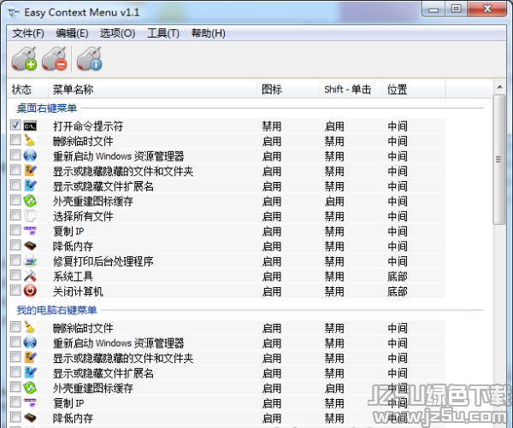This screenshot has height=428, width=513.
Task: Click the command prompt icon of 打开命令提示符
Action: [x=30, y=126]
